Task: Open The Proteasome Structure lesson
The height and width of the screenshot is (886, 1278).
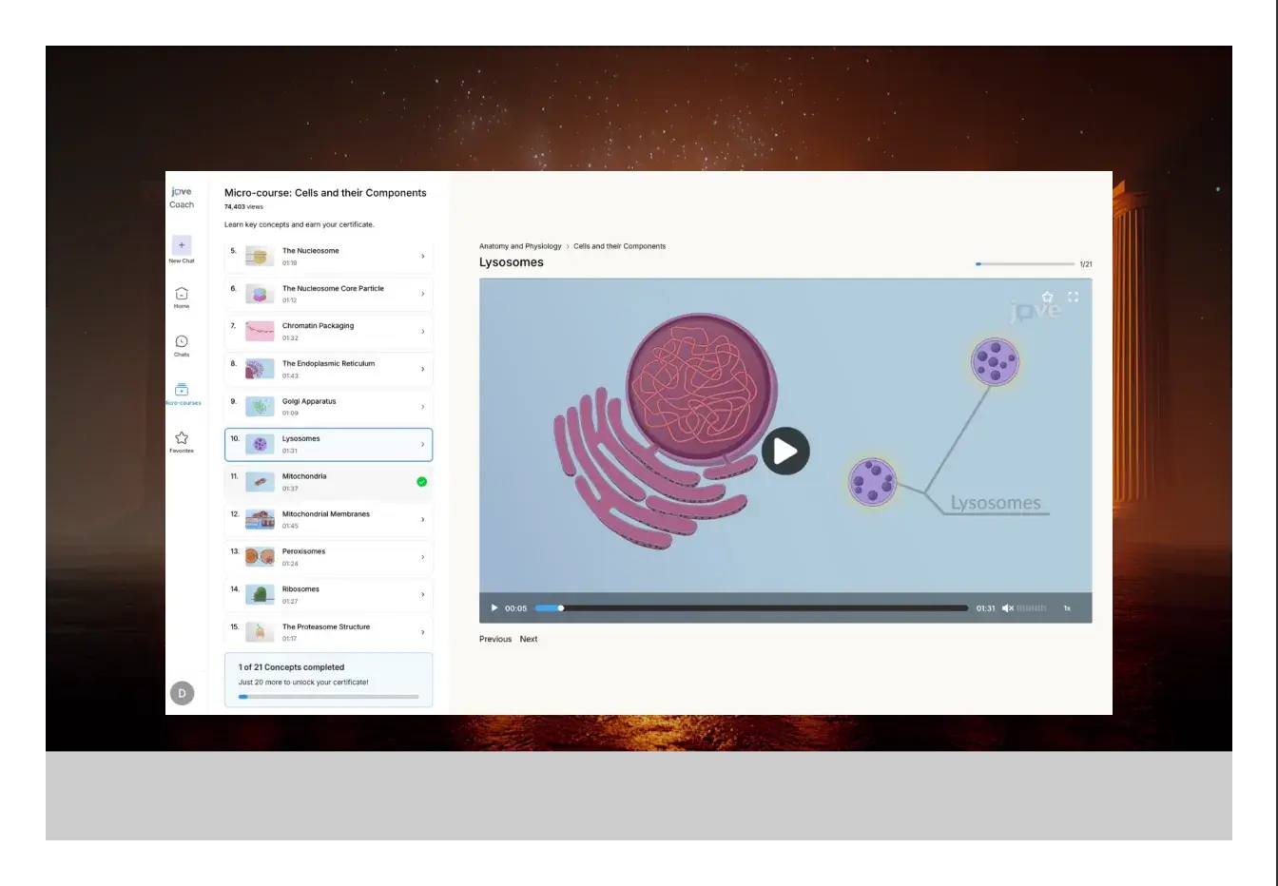Action: (x=329, y=632)
